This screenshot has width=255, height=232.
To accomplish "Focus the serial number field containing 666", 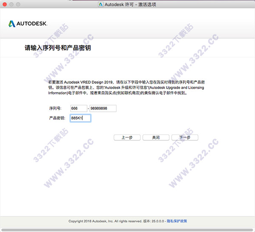I will click(79, 108).
